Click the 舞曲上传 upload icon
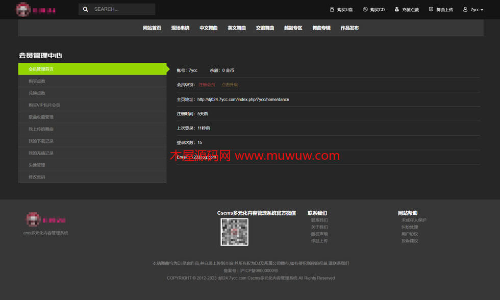Viewport: 500px width, 300px height. click(431, 9)
